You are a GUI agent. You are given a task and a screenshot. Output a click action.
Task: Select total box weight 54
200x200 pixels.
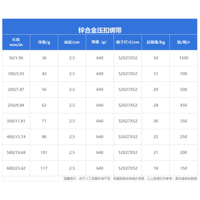point(156,58)
